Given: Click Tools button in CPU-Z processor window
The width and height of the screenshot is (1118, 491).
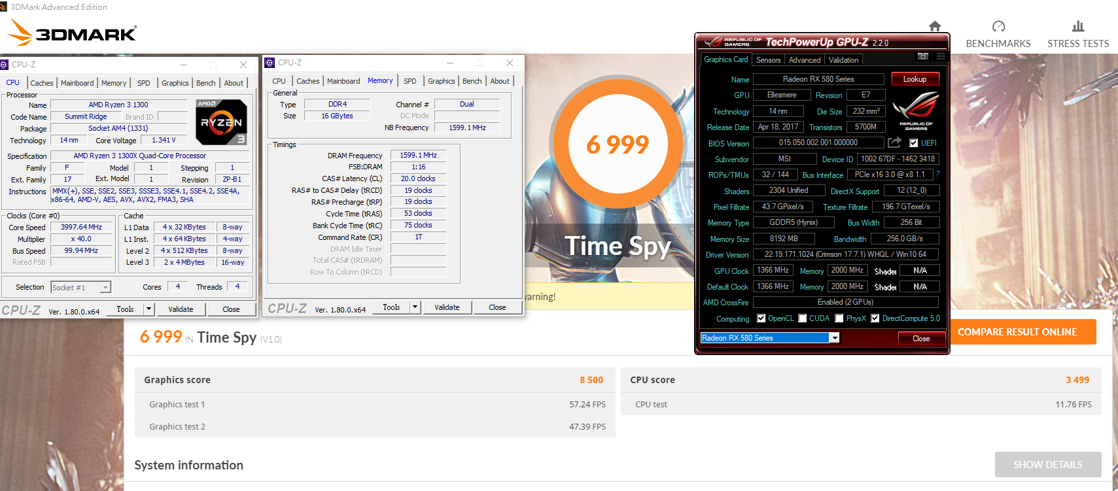Looking at the screenshot, I should coord(125,309).
